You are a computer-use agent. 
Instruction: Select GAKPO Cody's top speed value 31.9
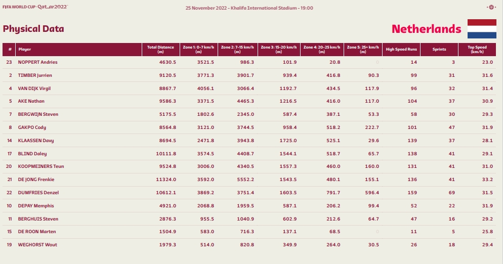pyautogui.click(x=487, y=127)
